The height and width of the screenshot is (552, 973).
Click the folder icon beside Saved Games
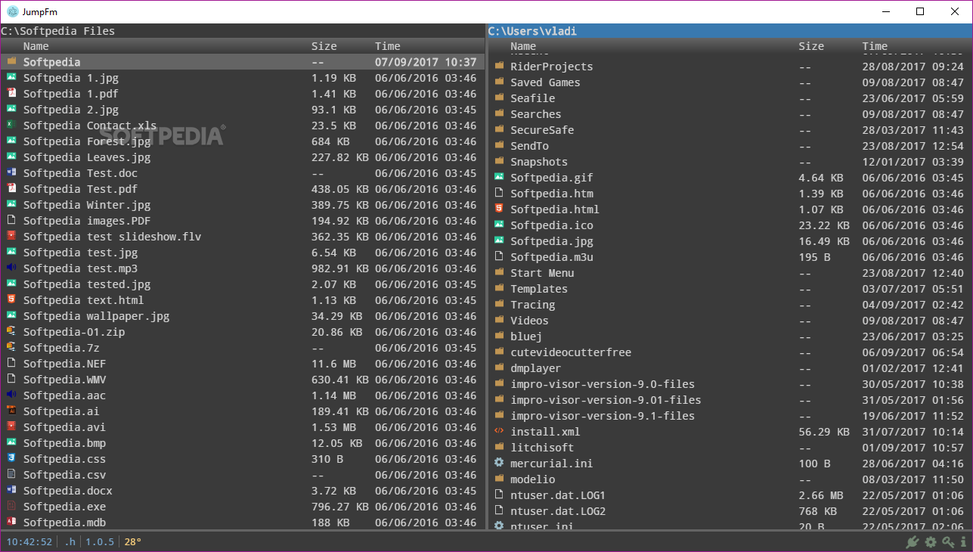coord(499,82)
